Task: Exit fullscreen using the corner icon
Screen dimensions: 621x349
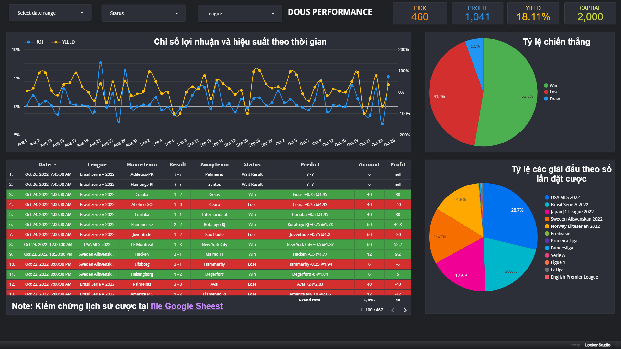Action: [x=617, y=345]
